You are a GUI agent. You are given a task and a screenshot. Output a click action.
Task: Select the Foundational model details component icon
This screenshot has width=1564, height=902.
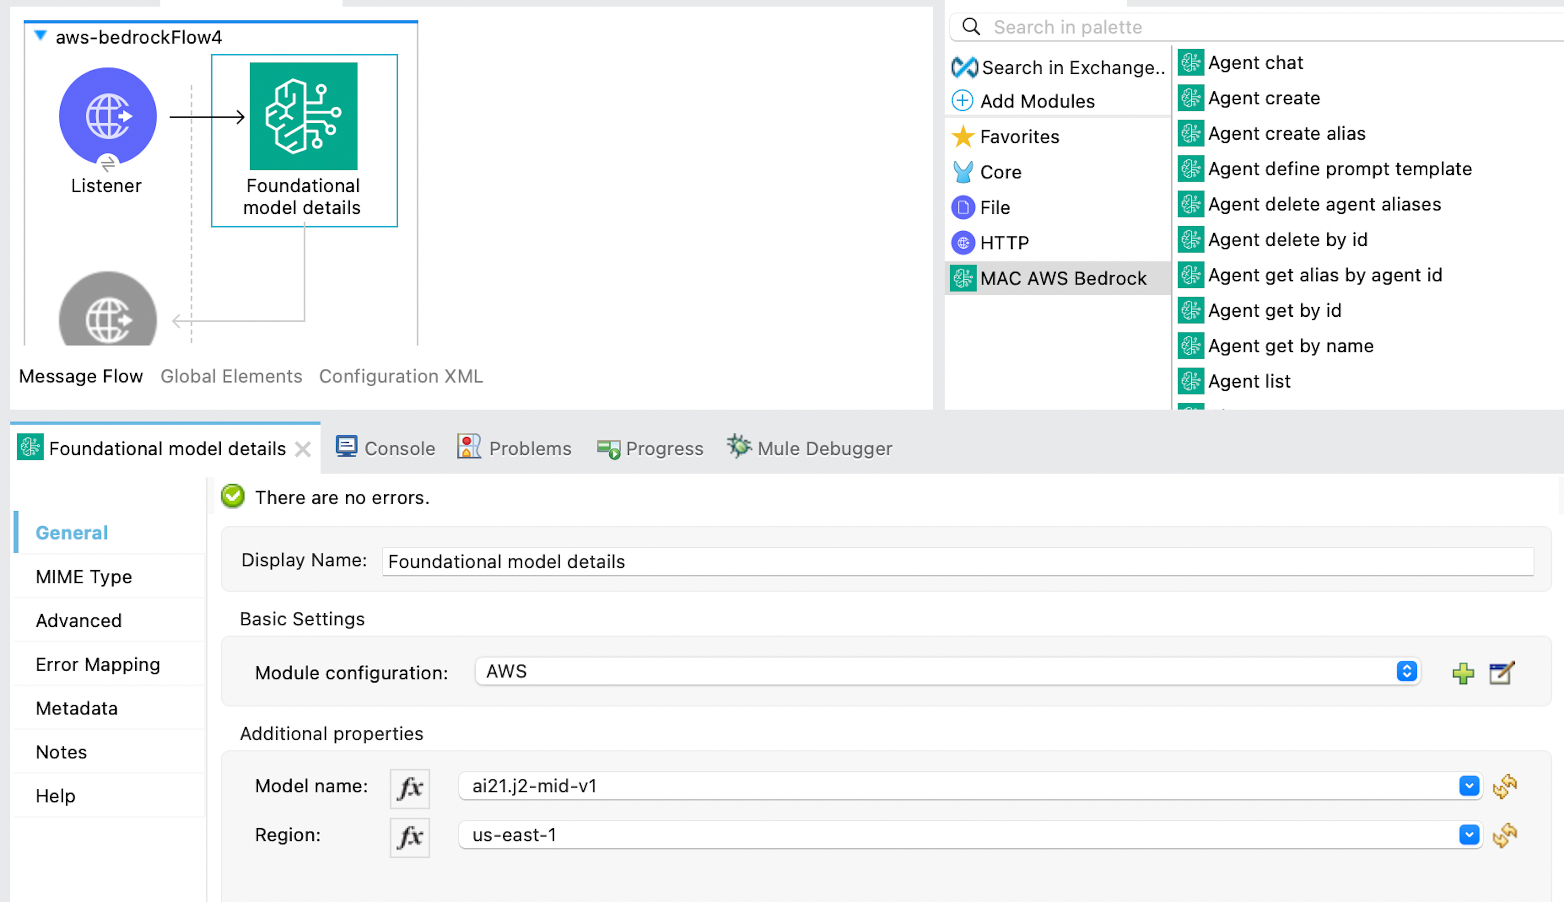coord(303,116)
